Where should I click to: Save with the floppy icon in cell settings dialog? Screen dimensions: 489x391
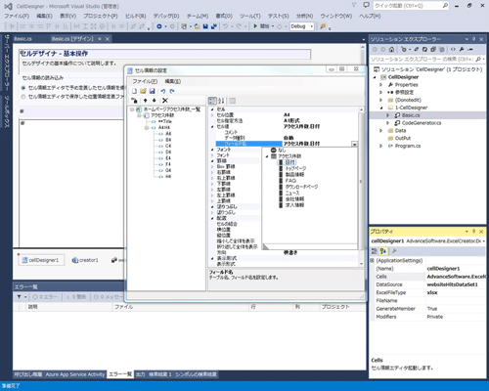click(152, 91)
